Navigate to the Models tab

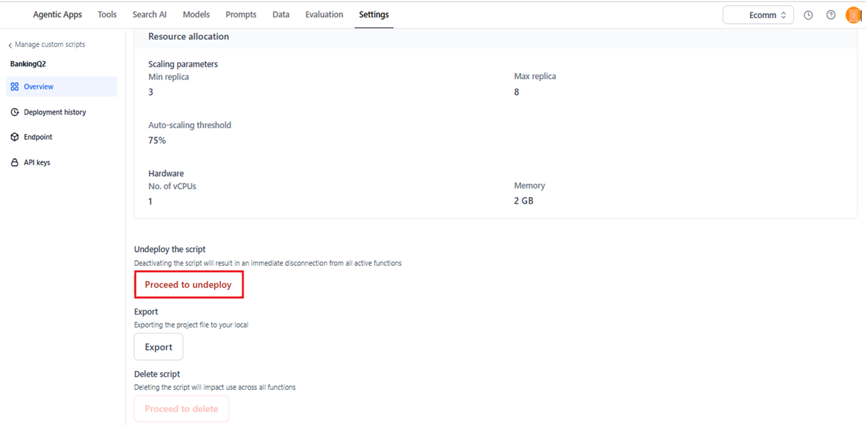pos(196,14)
